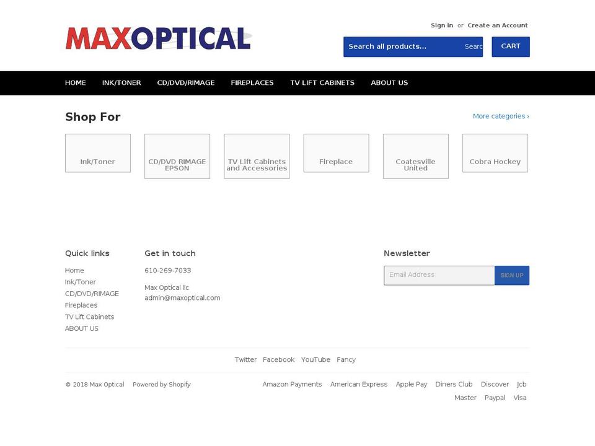This screenshot has width=595, height=446.
Task: Open the Ink/Toner category tile
Action: (98, 153)
